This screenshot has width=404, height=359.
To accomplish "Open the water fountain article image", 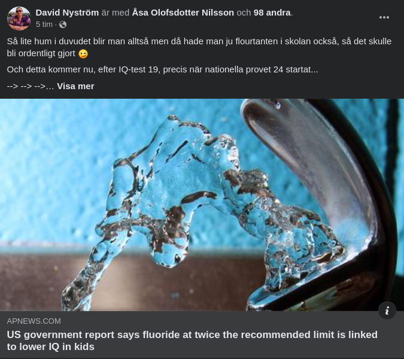I will (202, 205).
